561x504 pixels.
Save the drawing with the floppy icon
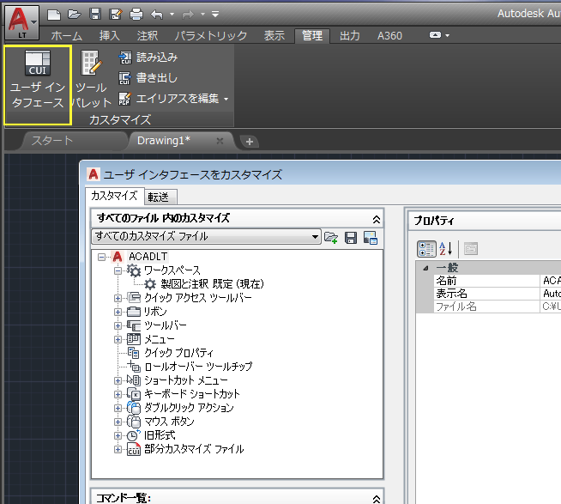tap(95, 15)
